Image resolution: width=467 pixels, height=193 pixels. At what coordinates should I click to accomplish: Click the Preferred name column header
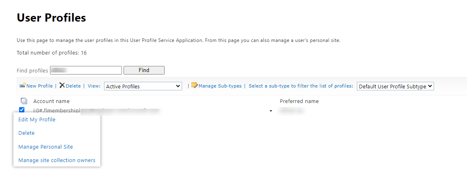(299, 101)
